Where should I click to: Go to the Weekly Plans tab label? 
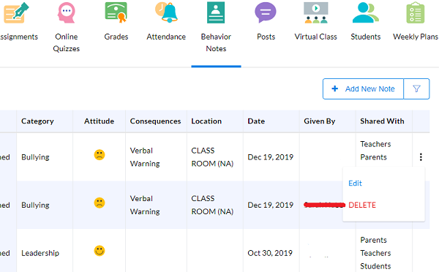point(416,37)
